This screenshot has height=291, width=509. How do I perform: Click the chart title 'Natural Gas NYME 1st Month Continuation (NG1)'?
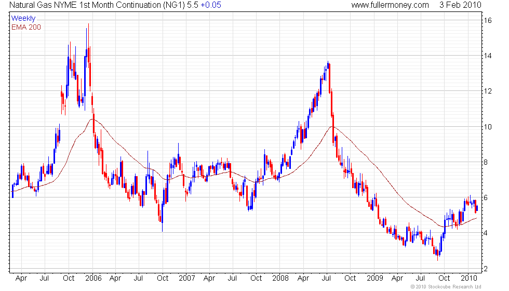(97, 5)
